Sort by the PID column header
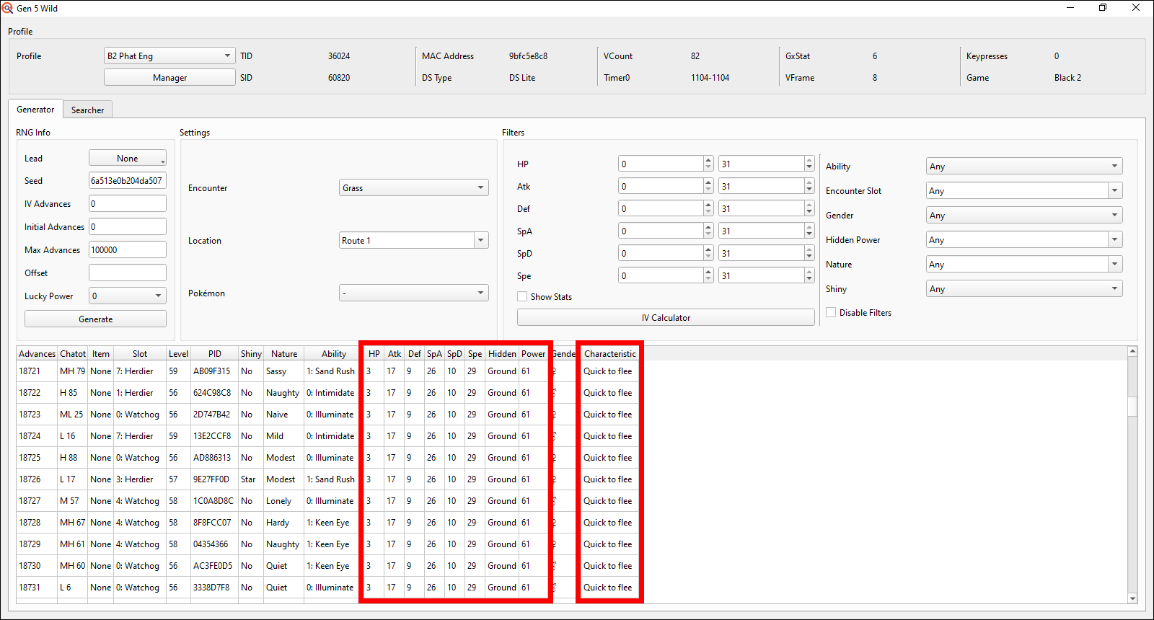 click(215, 354)
